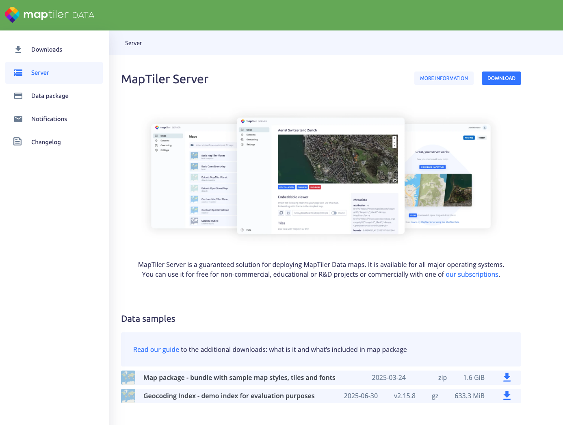Click the 'Server' breadcrumb text
563x425 pixels.
(134, 43)
